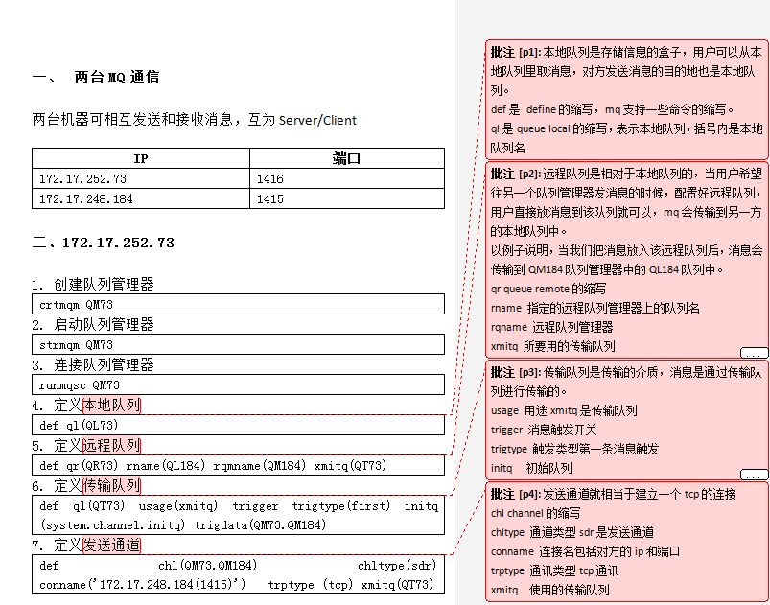The width and height of the screenshot is (770, 605).
Task: Click command box strmqm QM73
Action: tap(238, 345)
